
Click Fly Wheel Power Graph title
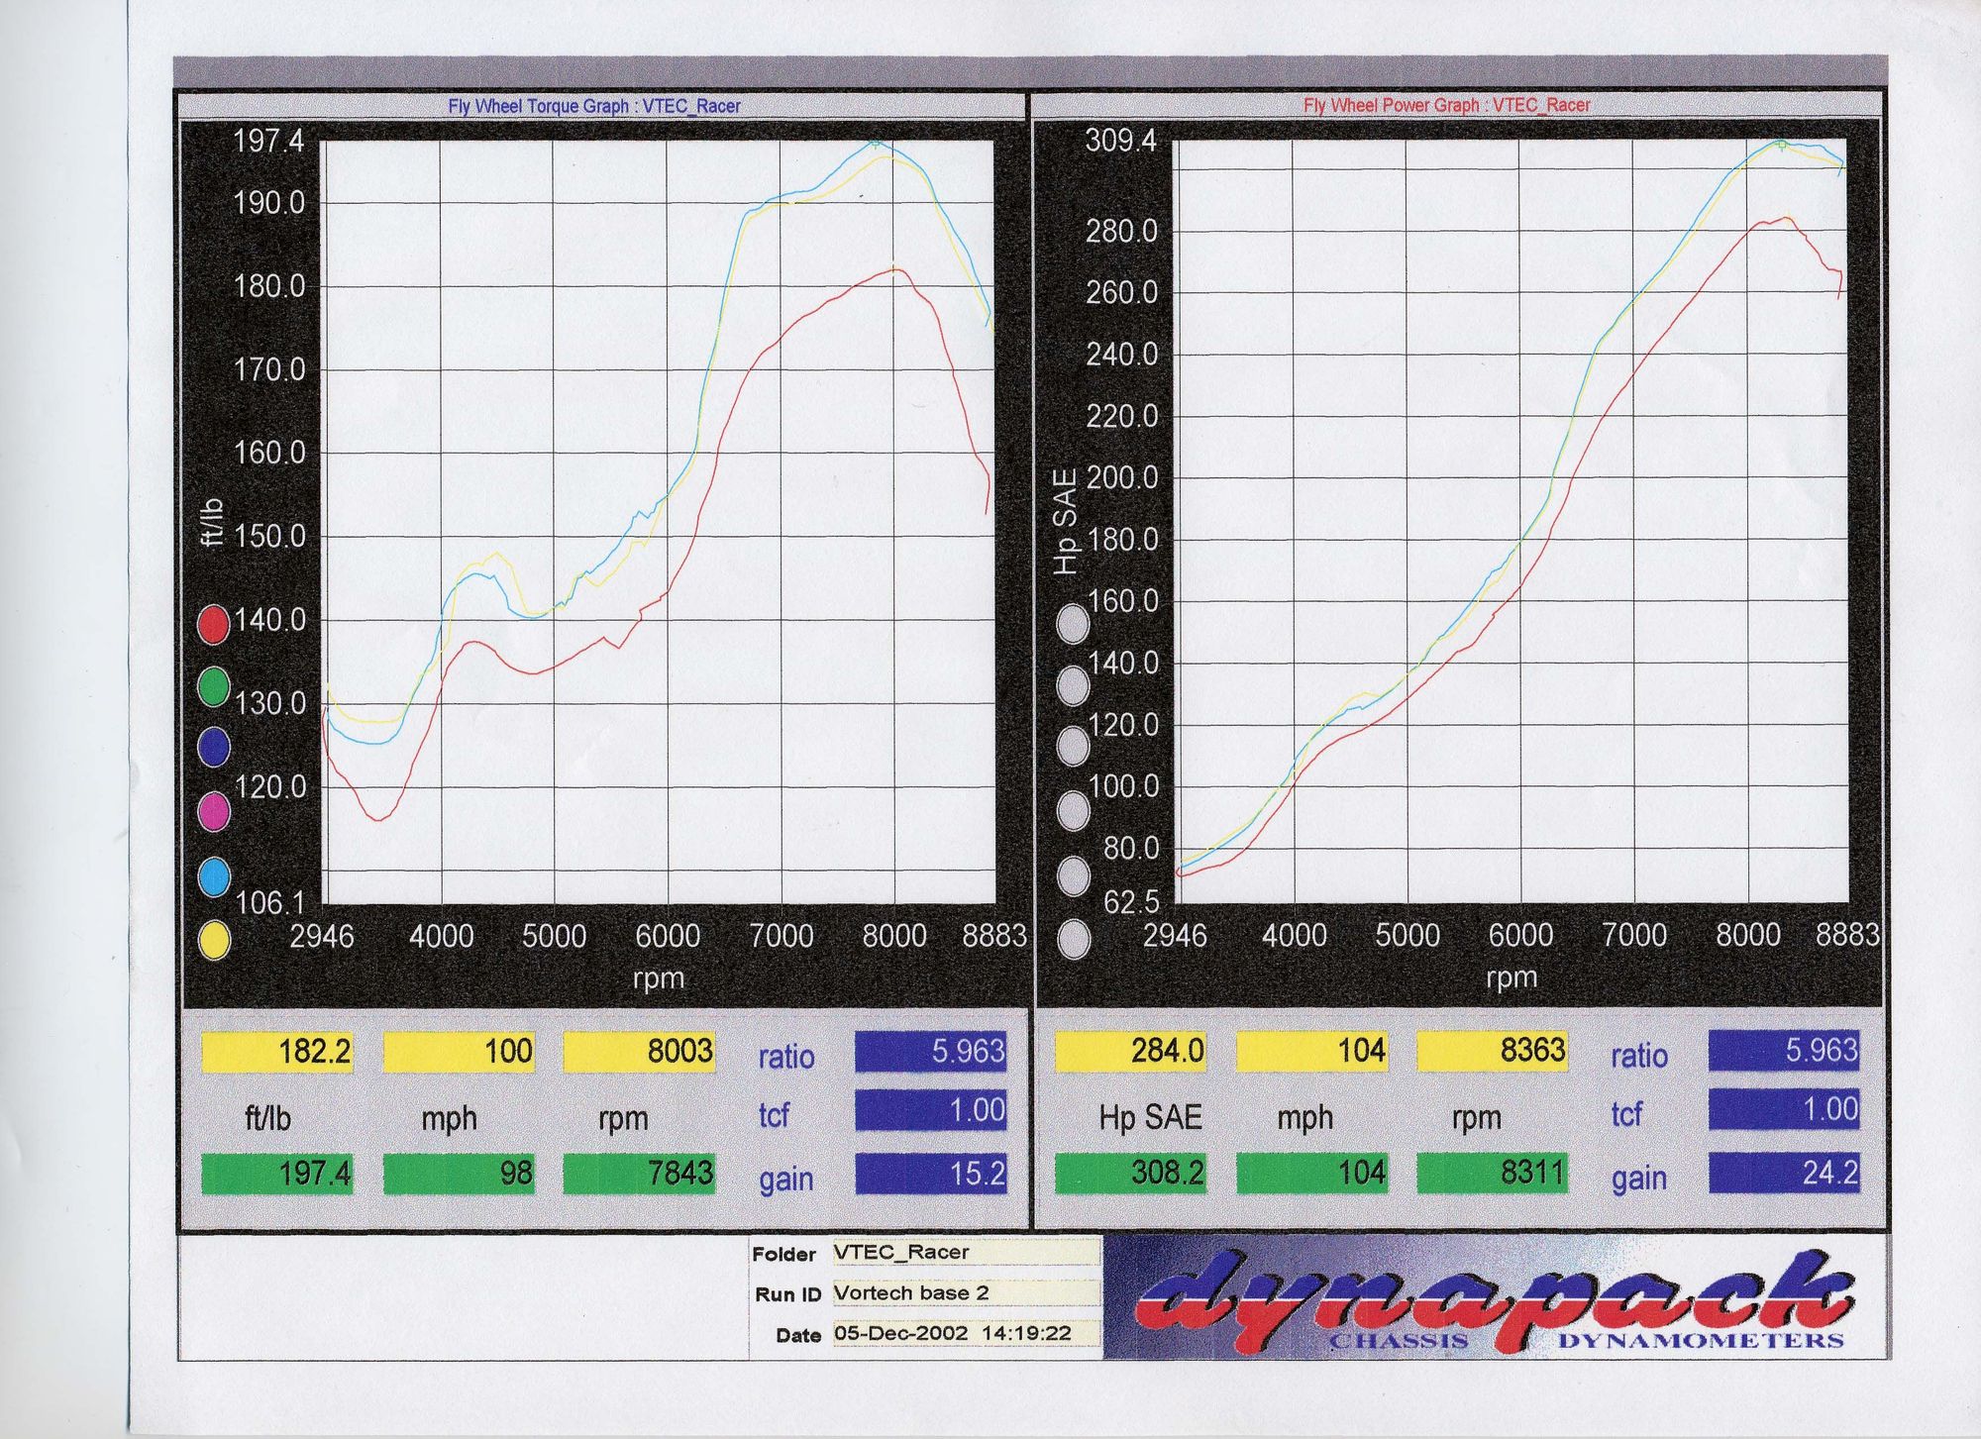(x=1446, y=105)
